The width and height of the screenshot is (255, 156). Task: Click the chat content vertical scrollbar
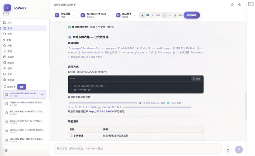pyautogui.click(x=246, y=106)
